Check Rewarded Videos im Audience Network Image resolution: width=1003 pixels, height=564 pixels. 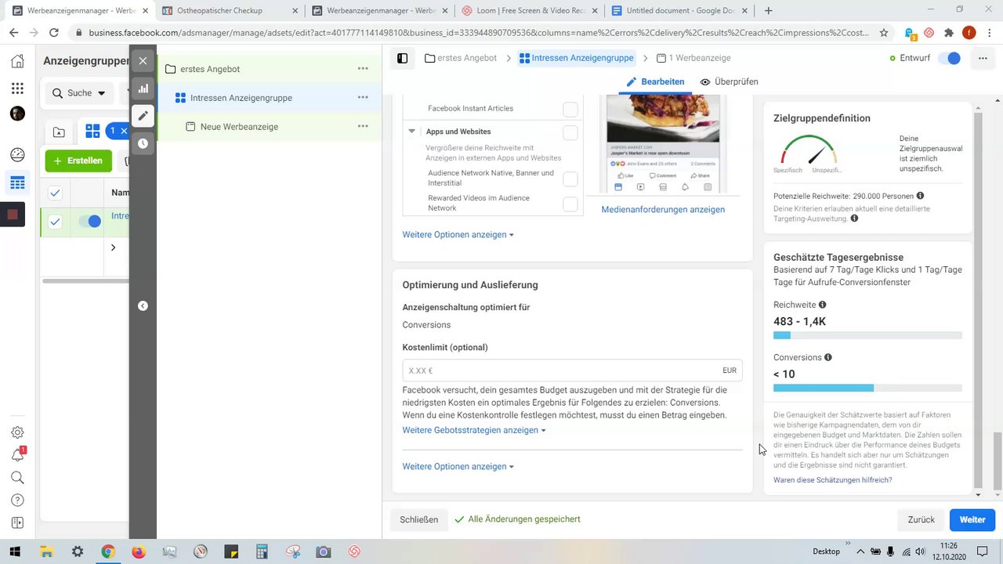pos(570,204)
